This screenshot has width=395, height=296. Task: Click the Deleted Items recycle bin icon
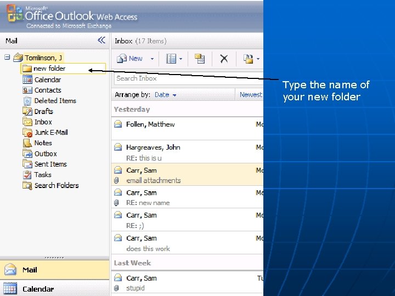click(x=27, y=101)
